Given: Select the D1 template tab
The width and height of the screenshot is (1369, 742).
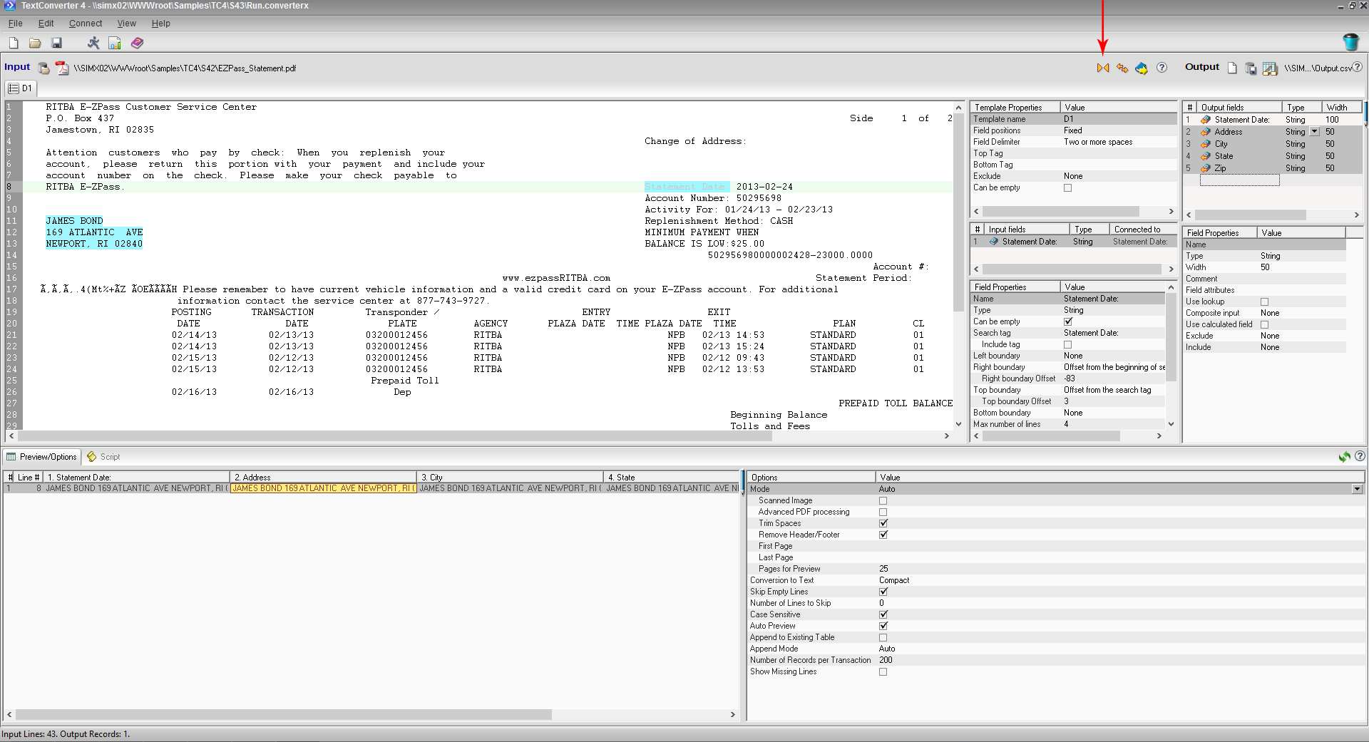Looking at the screenshot, I should click(x=20, y=88).
